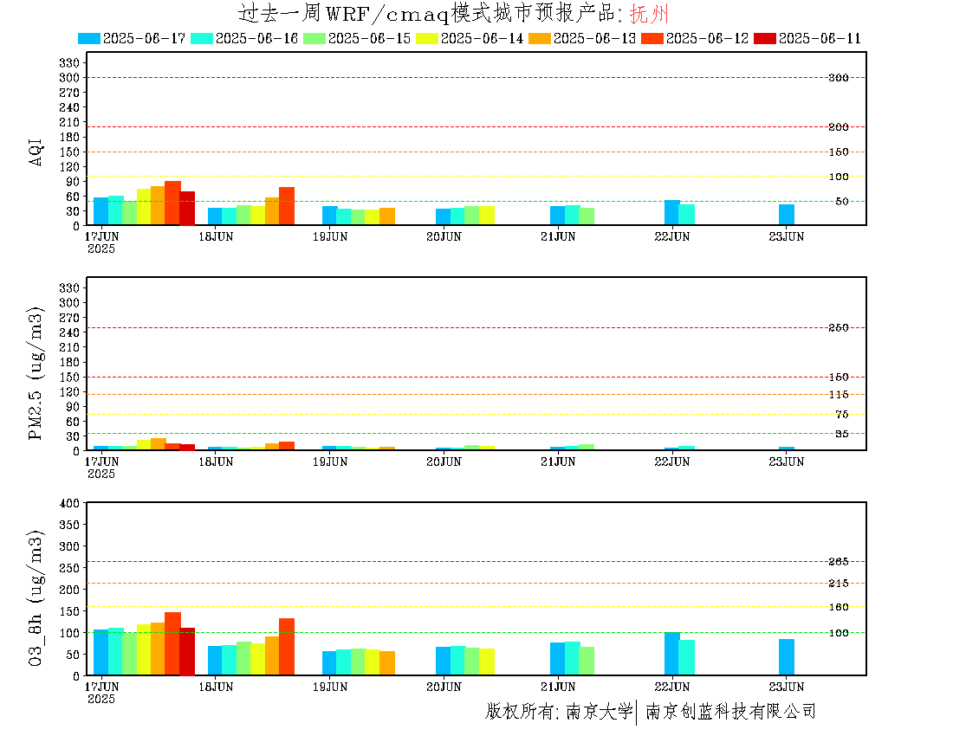Click the 35 threshold label in PM2.5 chart
Screen dimensions: 953x736
842,434
